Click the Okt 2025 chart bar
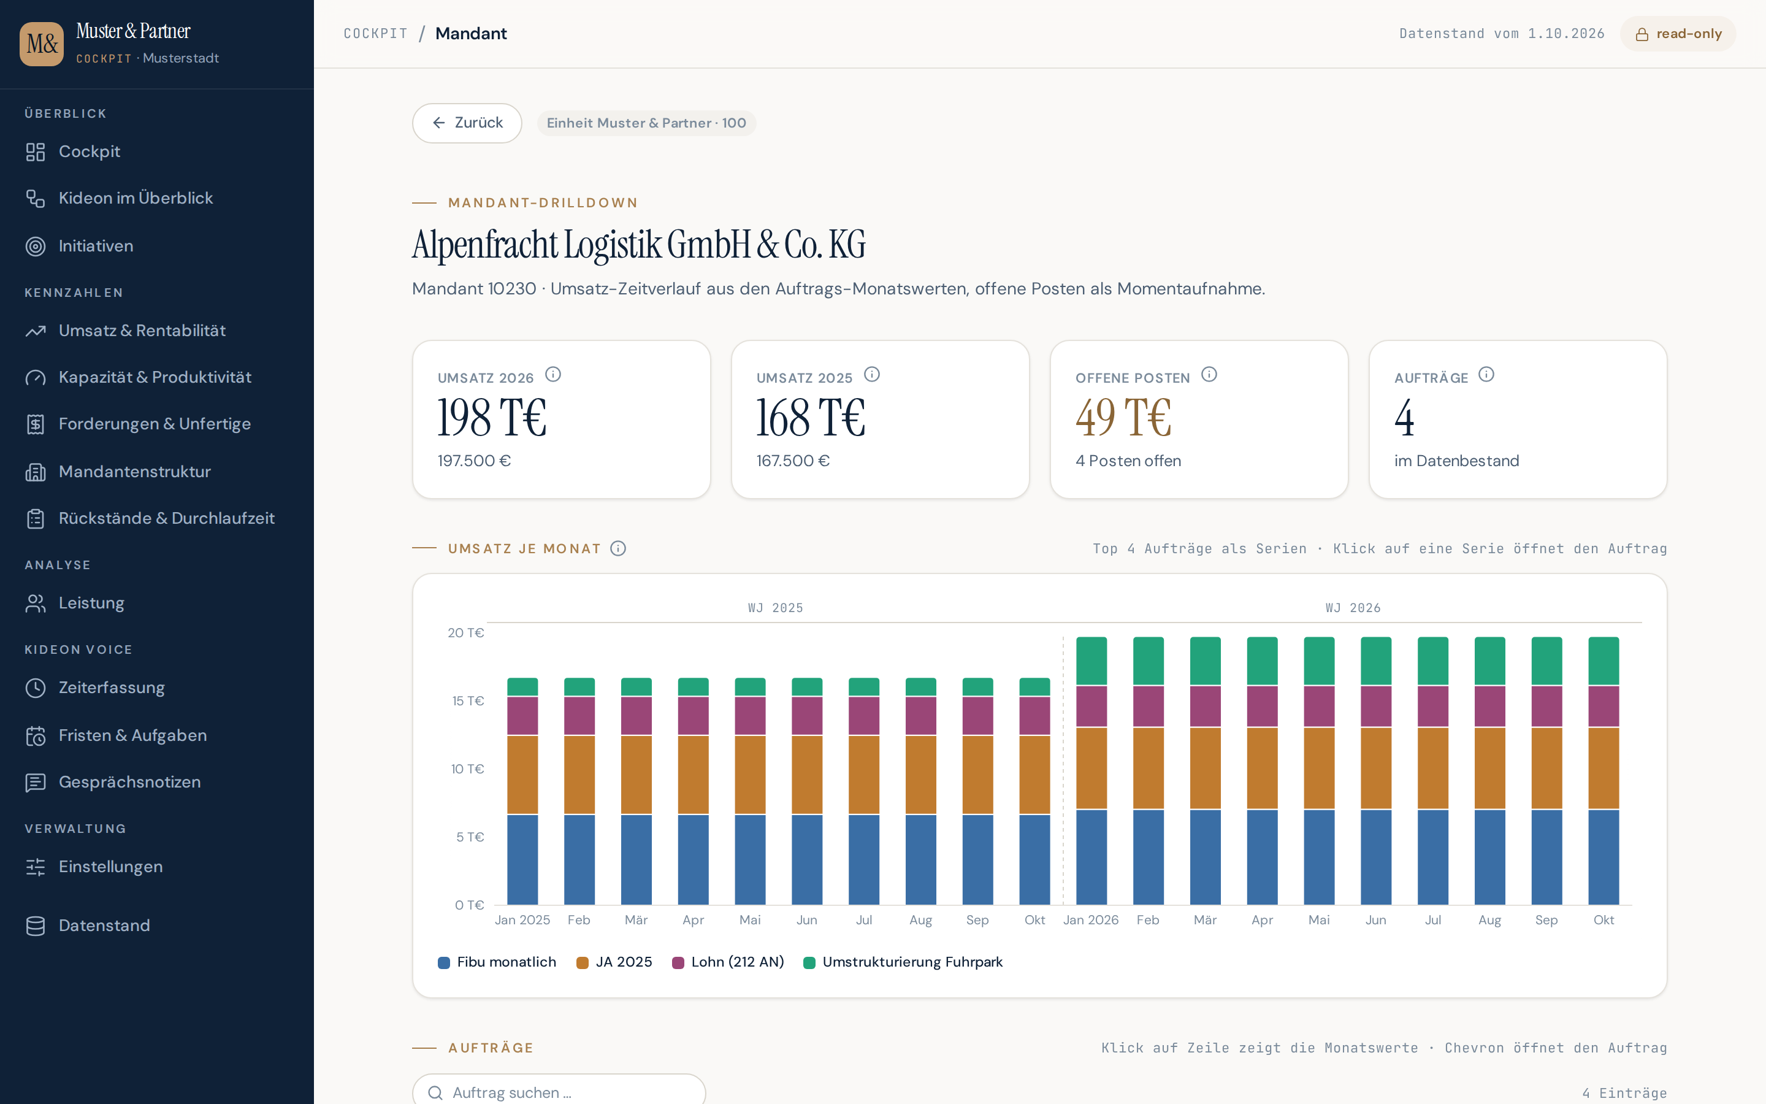Viewport: 1766px width, 1104px height. (x=1034, y=791)
